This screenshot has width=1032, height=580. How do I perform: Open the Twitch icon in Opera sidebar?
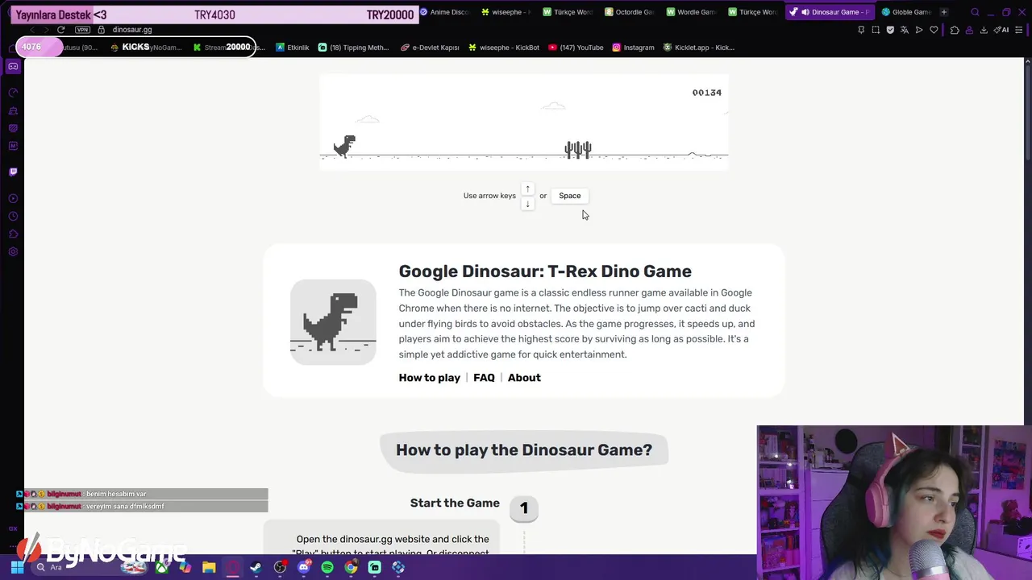tap(13, 172)
